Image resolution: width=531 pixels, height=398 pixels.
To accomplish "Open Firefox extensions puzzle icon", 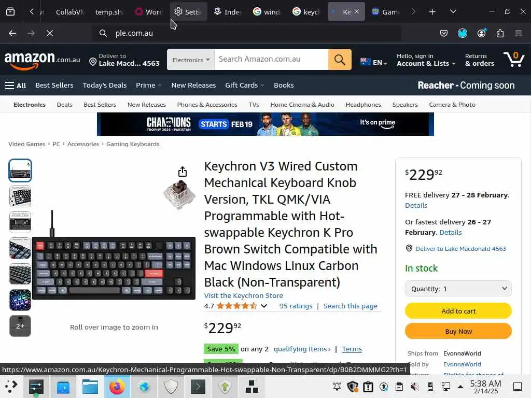I will pos(500,33).
